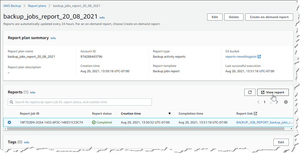Open info link next to page title
303x156 pixels.
point(102,17)
